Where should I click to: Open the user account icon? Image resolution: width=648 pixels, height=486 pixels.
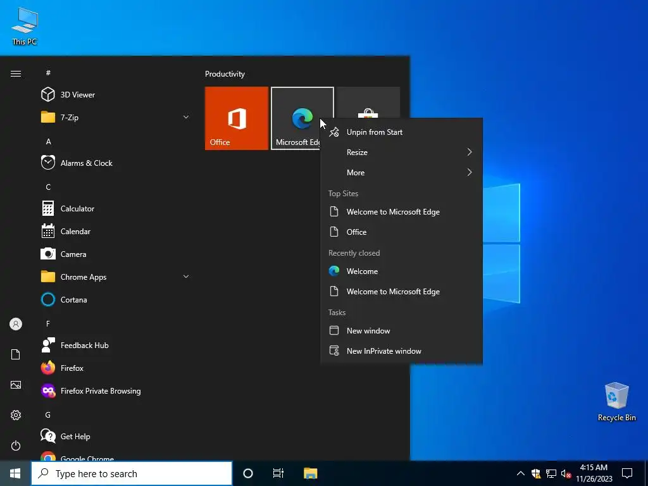point(16,324)
